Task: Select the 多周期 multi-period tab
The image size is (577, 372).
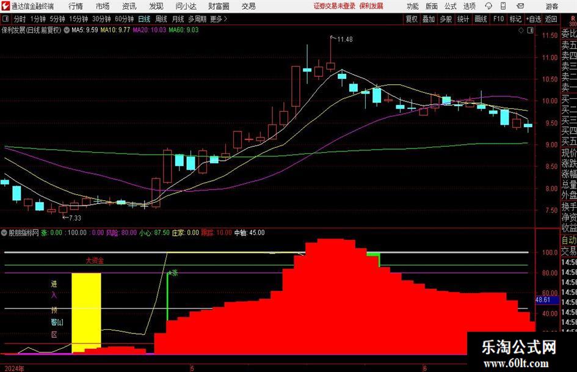Action: [x=197, y=19]
